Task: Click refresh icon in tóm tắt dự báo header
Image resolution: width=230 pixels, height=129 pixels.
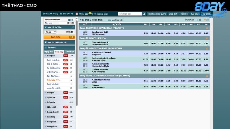Action: 73,27
